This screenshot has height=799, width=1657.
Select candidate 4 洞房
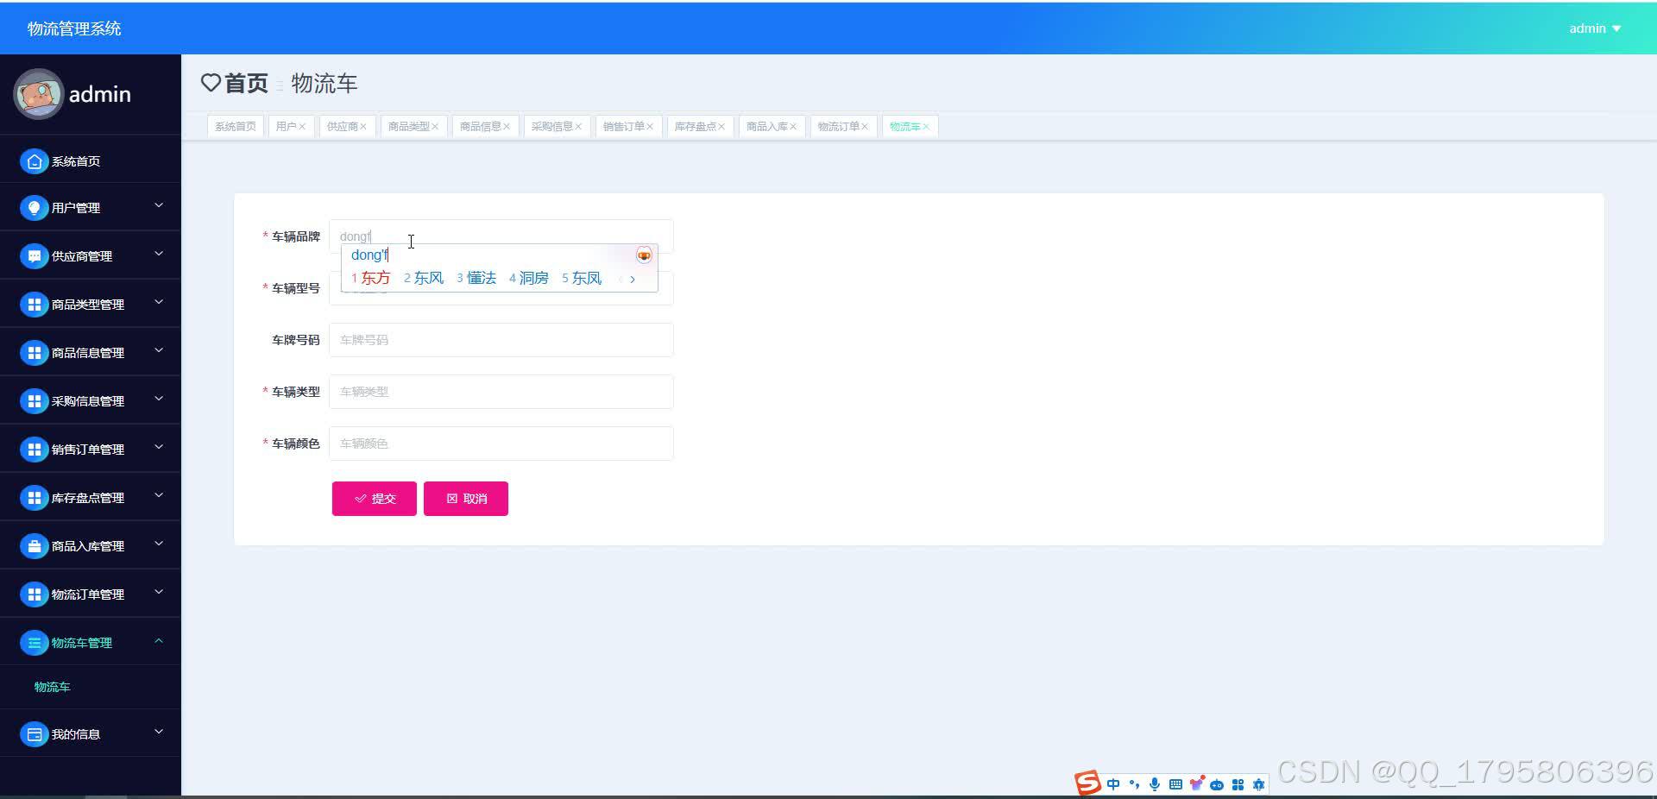coord(529,278)
